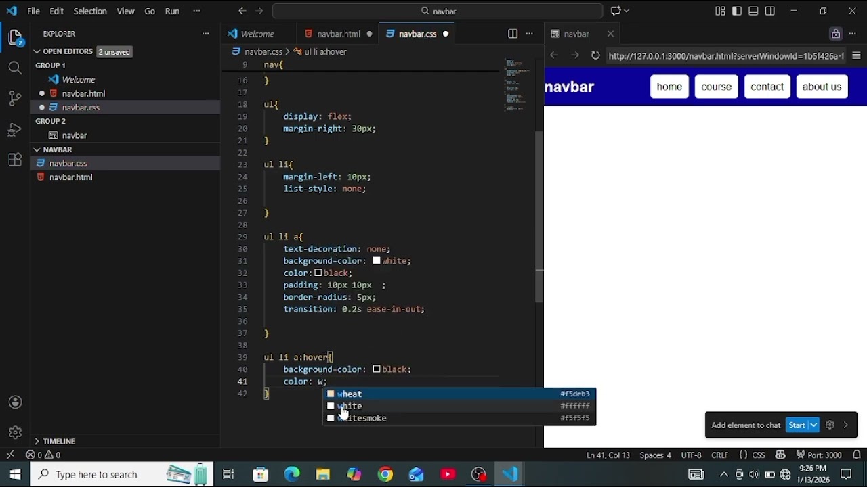Screen dimensions: 867x487
Task: Click the preview URL address field
Action: pos(725,56)
